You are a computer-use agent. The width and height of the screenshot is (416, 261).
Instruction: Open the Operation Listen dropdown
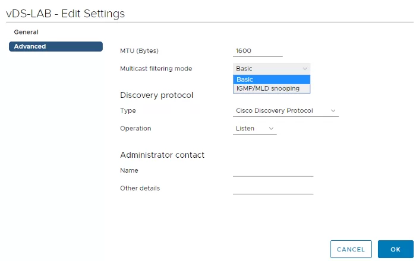click(x=255, y=128)
